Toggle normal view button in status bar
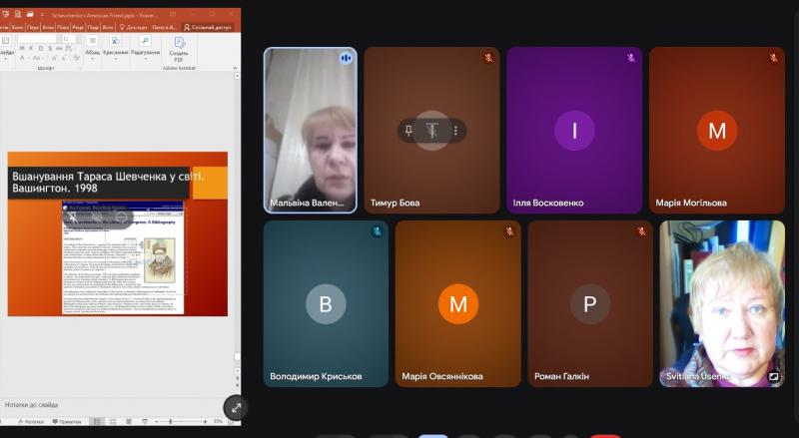 pos(98,422)
